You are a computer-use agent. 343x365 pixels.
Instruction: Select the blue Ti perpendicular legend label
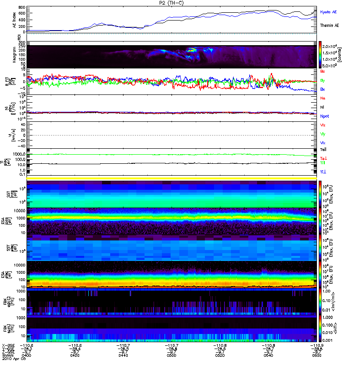pyautogui.click(x=323, y=172)
